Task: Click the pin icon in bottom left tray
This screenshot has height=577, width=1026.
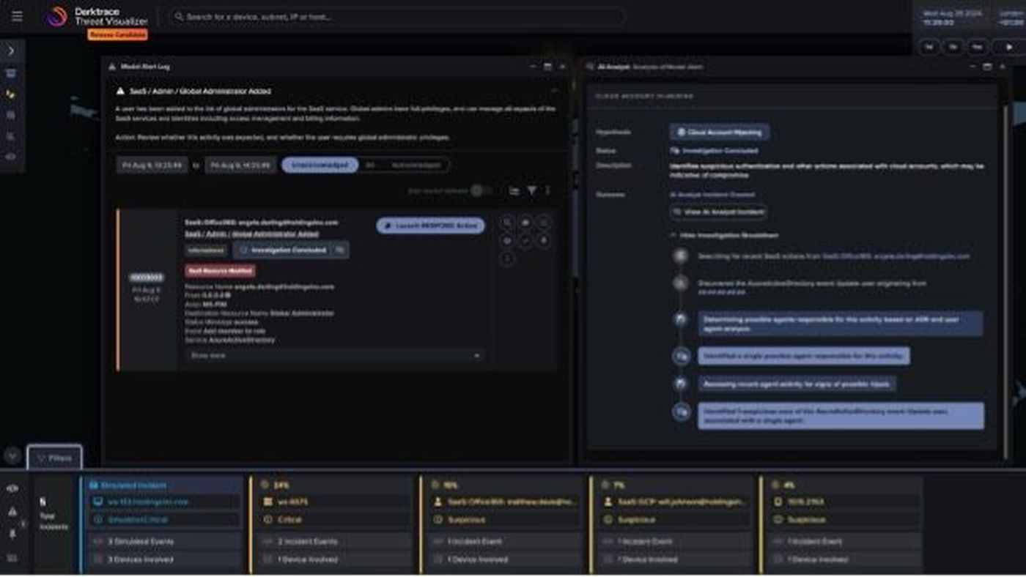Action: (x=12, y=535)
